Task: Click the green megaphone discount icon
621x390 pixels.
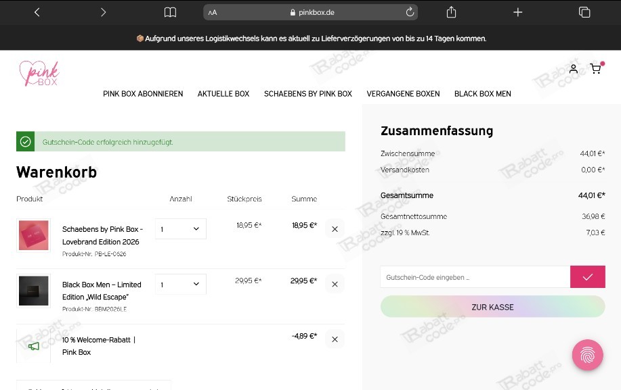Action: tap(34, 347)
